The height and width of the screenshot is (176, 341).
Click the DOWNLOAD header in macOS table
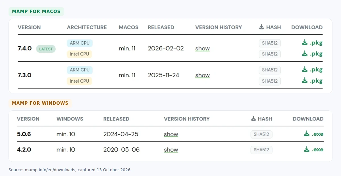[x=307, y=27]
